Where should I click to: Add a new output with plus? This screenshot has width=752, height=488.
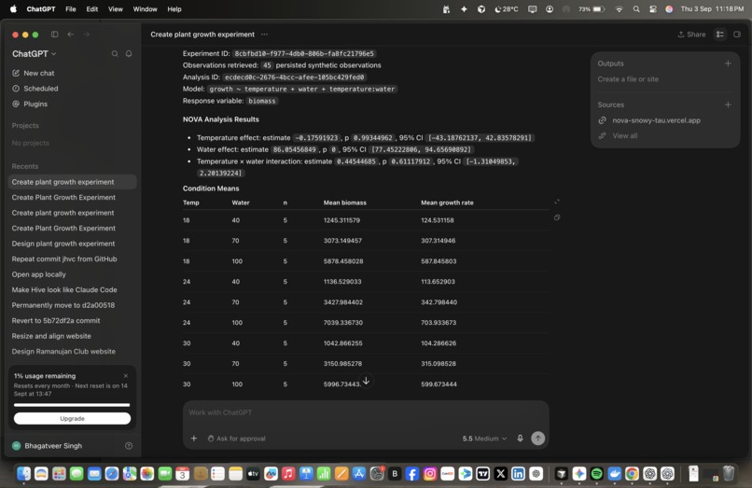click(x=728, y=63)
